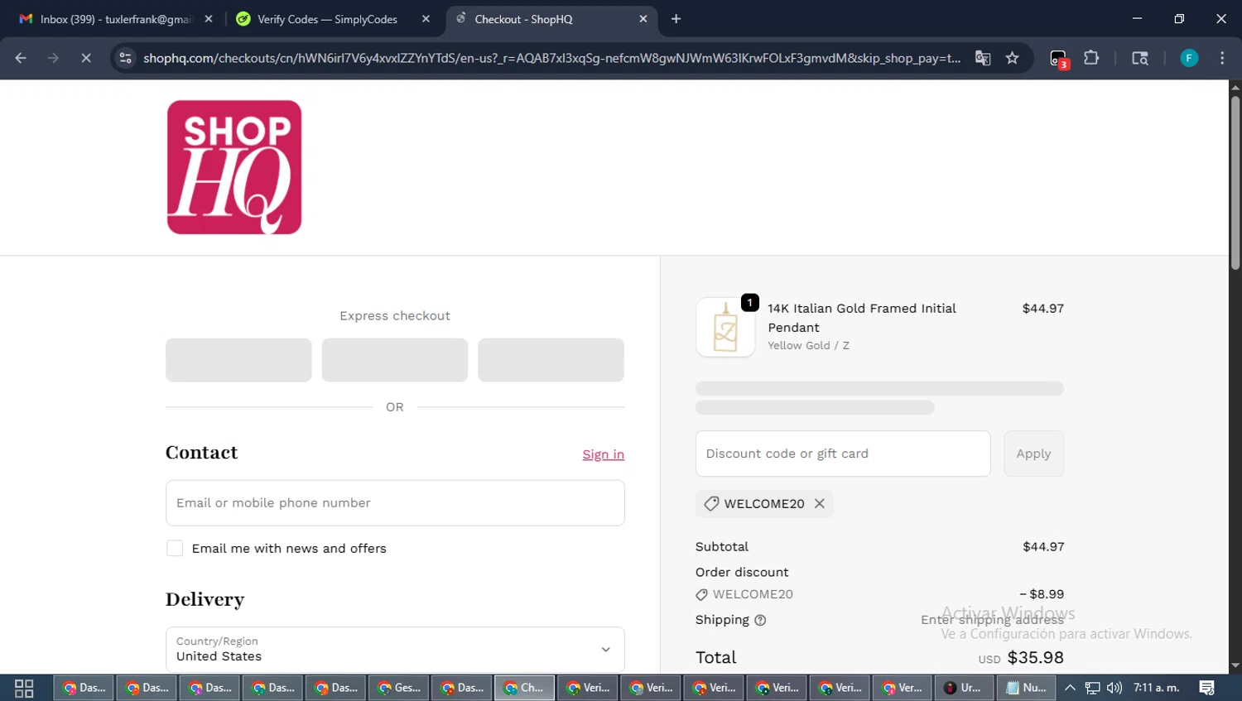This screenshot has width=1242, height=701.
Task: Go back to the previous page
Action: click(x=21, y=58)
